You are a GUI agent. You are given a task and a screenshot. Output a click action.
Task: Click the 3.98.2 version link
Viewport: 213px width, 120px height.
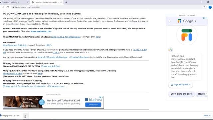[56, 53]
